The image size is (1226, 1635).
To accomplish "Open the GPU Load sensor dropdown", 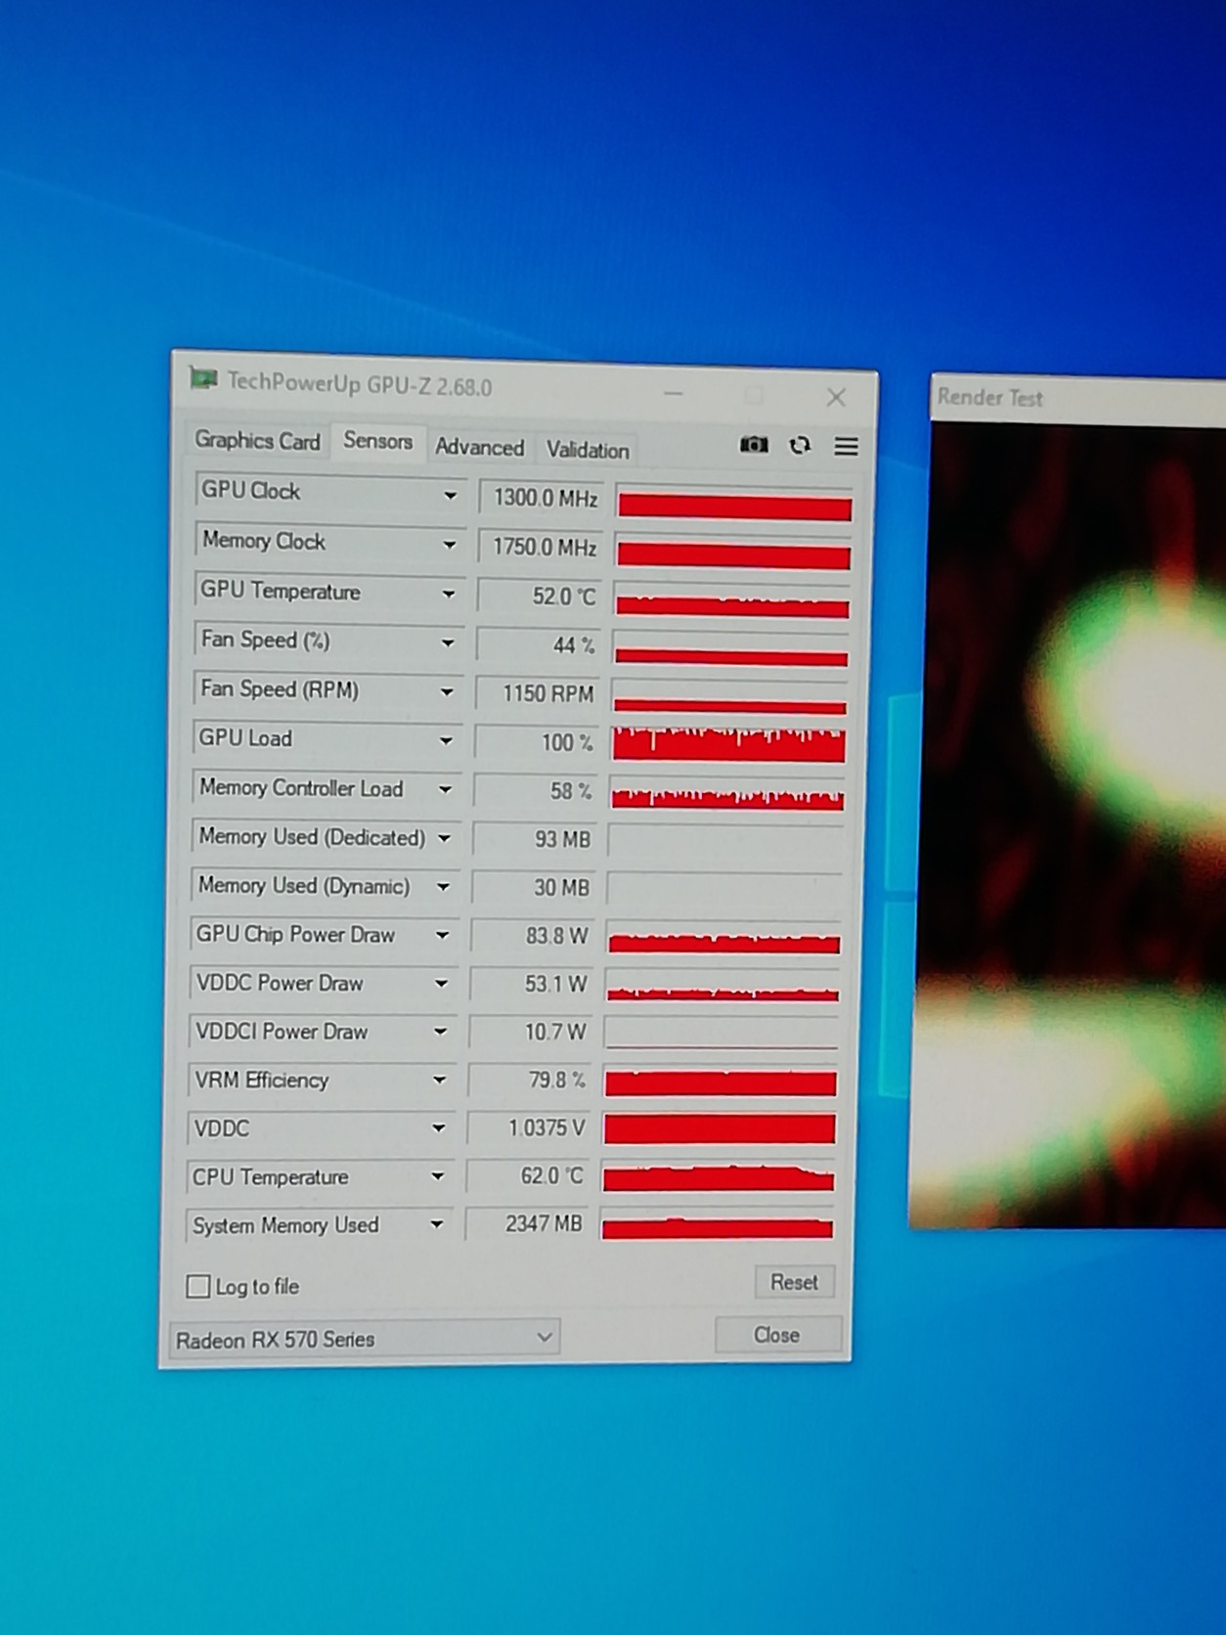I will 445,740.
